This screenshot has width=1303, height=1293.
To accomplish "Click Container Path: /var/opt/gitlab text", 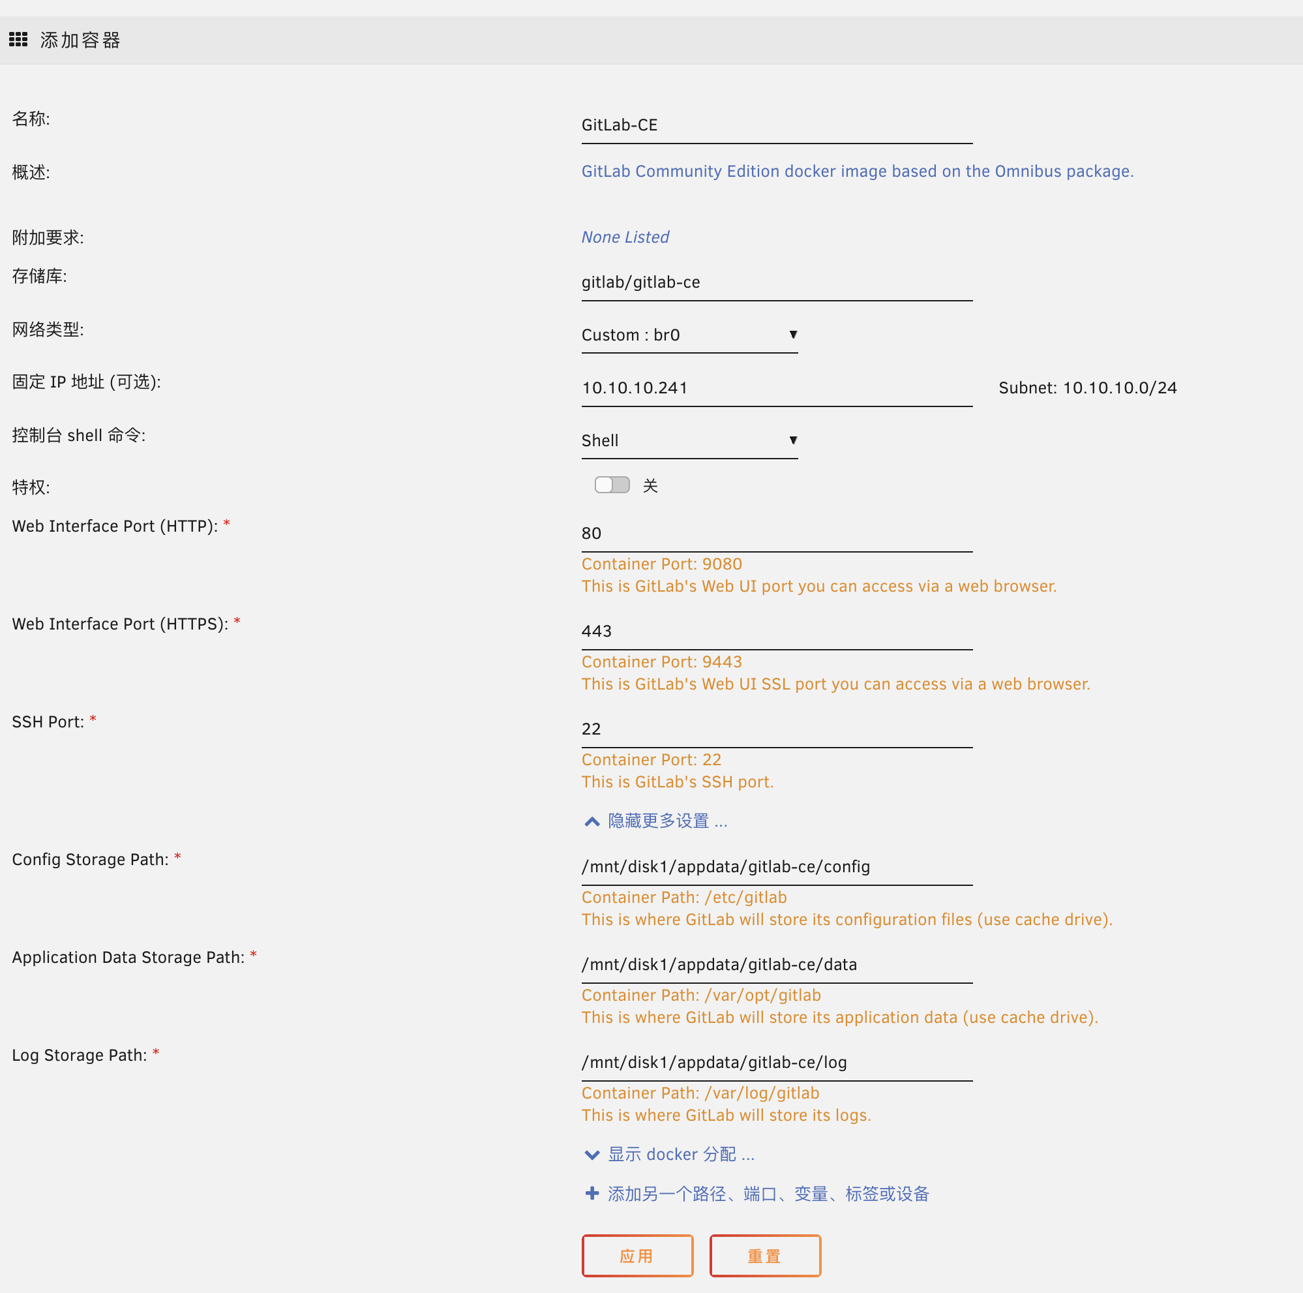I will pyautogui.click(x=702, y=995).
